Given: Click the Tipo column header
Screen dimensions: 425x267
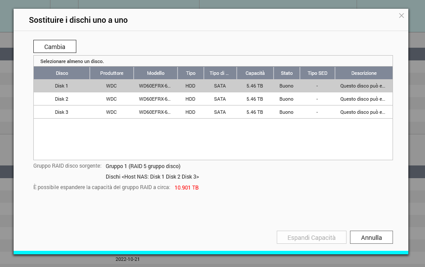Looking at the screenshot, I should [x=190, y=73].
